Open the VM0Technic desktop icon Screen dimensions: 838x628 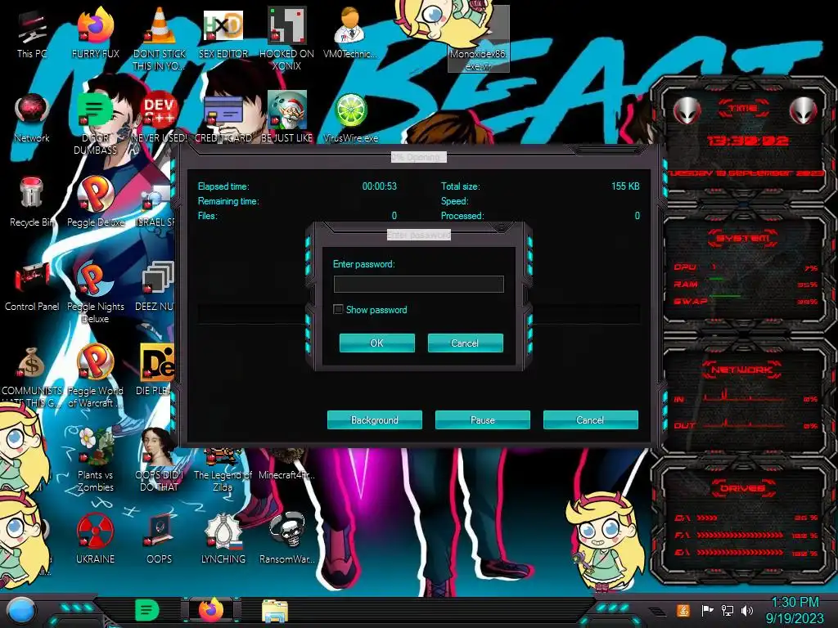[x=350, y=33]
